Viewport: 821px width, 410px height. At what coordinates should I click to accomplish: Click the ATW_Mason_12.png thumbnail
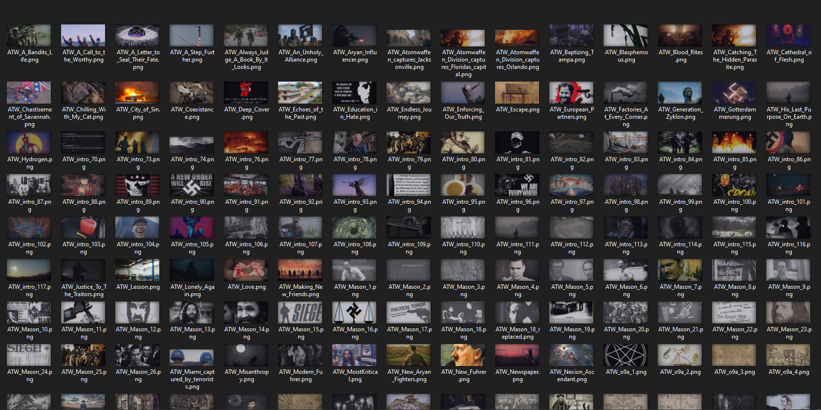(138, 313)
